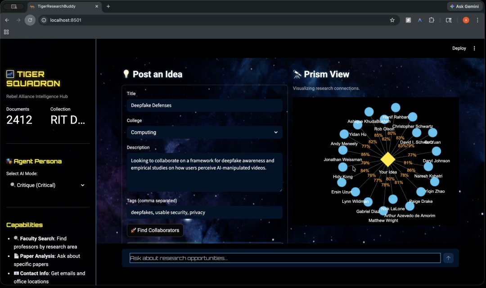
Task: Click Find Collaborators button
Action: [155, 230]
